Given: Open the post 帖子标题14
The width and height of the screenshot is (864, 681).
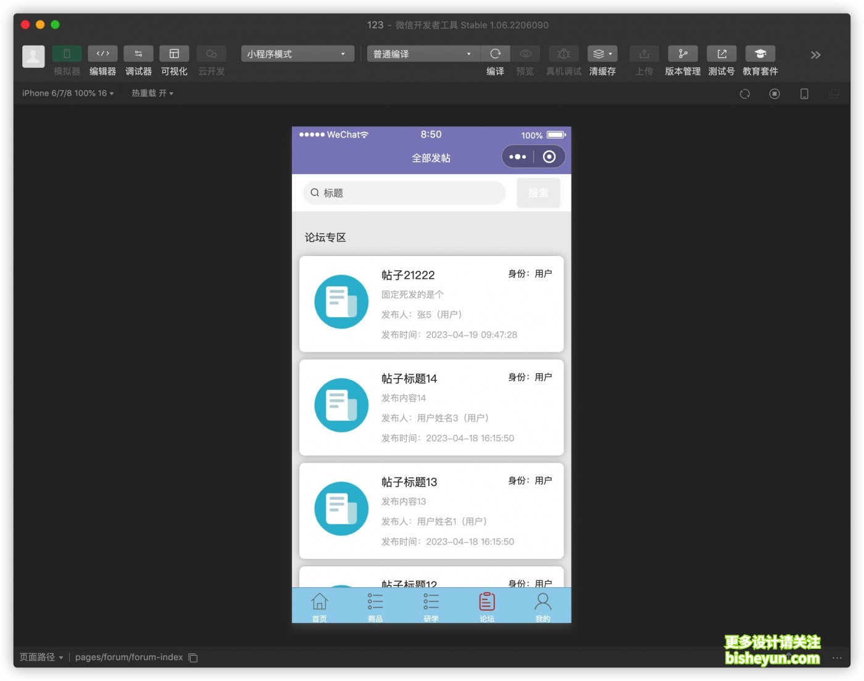Looking at the screenshot, I should pyautogui.click(x=409, y=379).
